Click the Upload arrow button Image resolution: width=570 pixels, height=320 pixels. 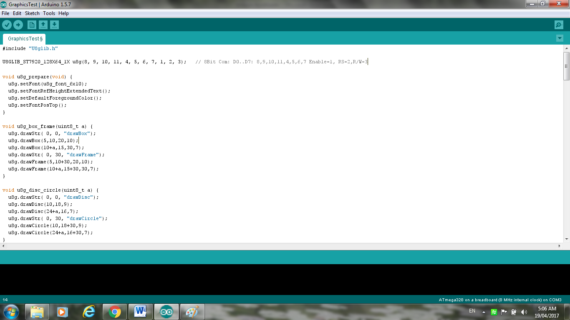(18, 25)
